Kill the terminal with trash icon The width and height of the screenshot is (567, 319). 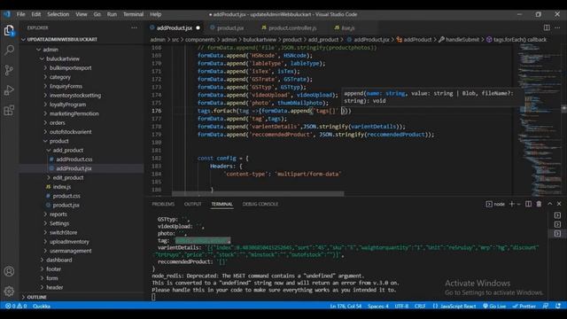(x=539, y=204)
